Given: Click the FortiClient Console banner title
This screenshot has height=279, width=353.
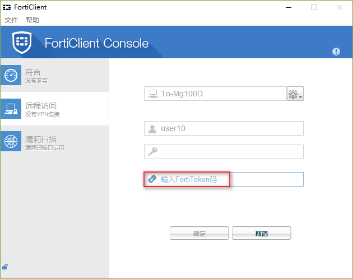Looking at the screenshot, I should click(x=96, y=43).
